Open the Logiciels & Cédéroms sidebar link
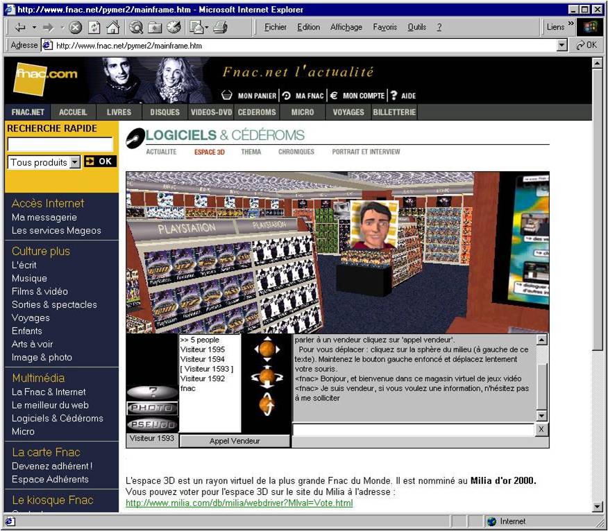 pyautogui.click(x=58, y=418)
